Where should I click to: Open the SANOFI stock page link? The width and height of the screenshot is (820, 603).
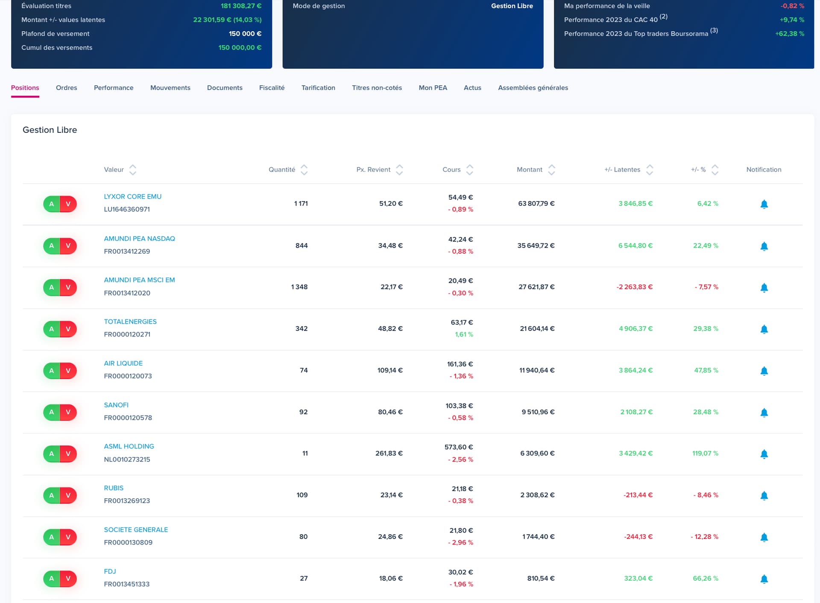click(116, 405)
